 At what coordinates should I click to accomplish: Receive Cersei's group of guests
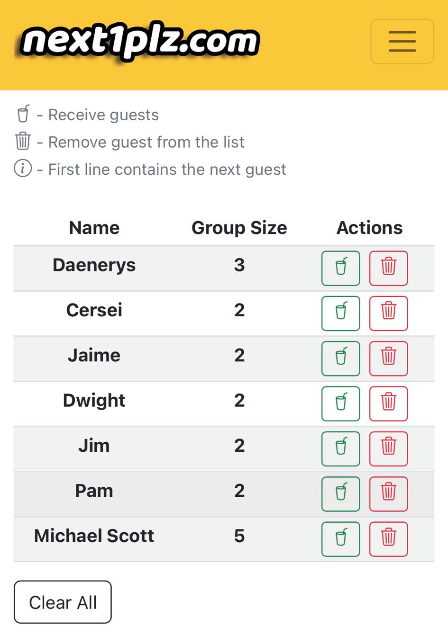340,313
